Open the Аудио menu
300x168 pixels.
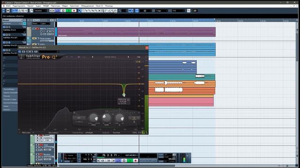(38, 6)
